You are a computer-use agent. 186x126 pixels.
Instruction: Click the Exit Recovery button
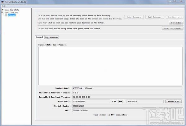tap(155, 17)
